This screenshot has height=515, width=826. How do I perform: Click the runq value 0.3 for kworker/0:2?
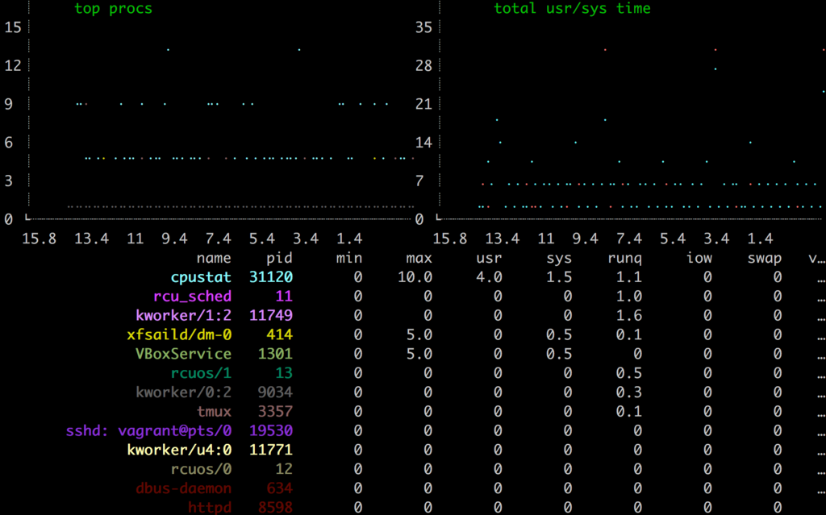pos(629,392)
